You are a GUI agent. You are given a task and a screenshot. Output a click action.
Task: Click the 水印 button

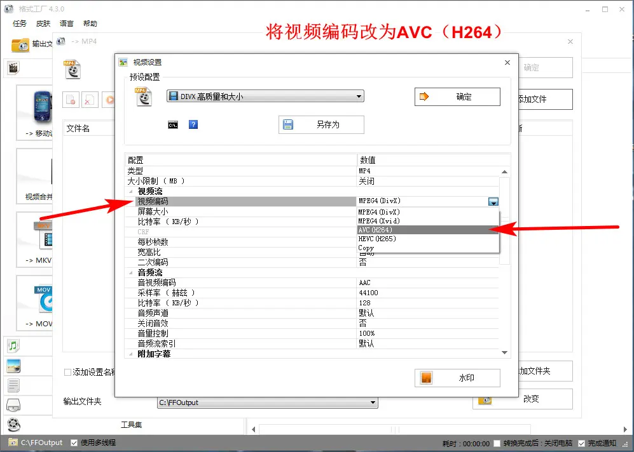point(457,378)
